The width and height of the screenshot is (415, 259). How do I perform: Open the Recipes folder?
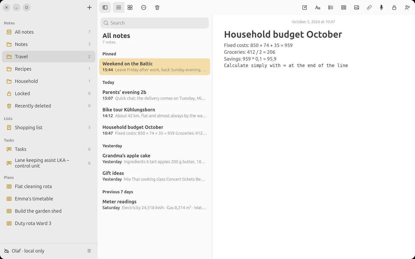[49, 69]
